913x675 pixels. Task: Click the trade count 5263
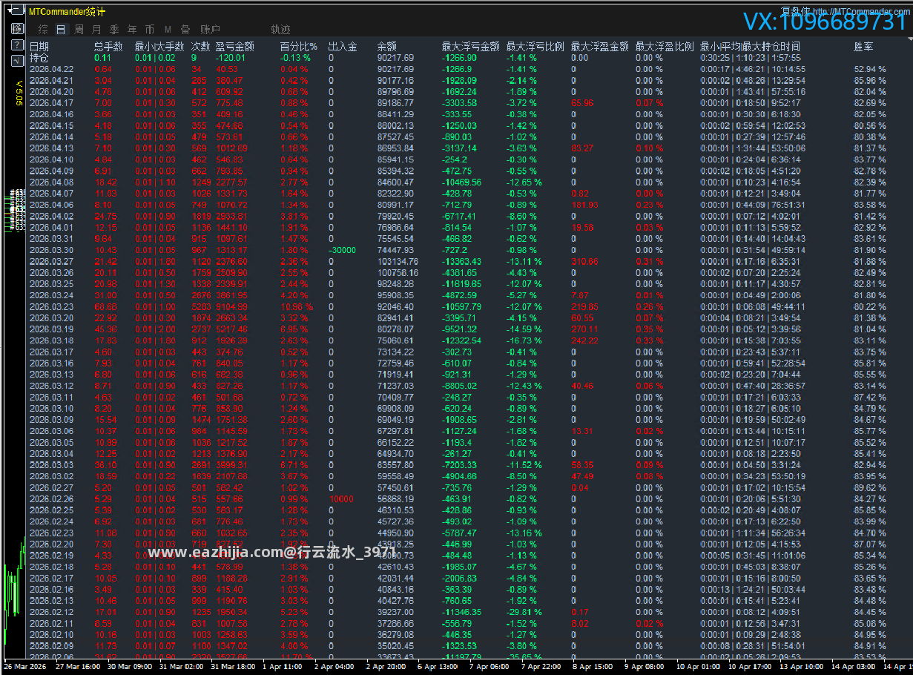(201, 307)
